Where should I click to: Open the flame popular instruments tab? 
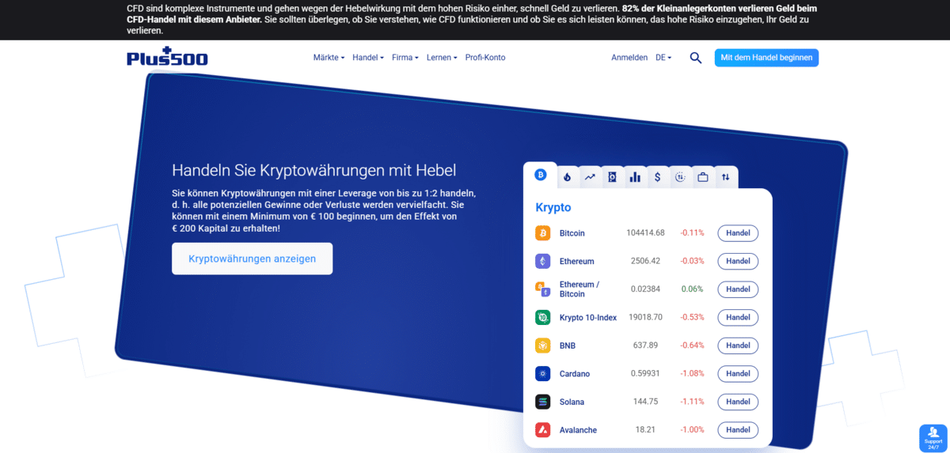(x=567, y=177)
